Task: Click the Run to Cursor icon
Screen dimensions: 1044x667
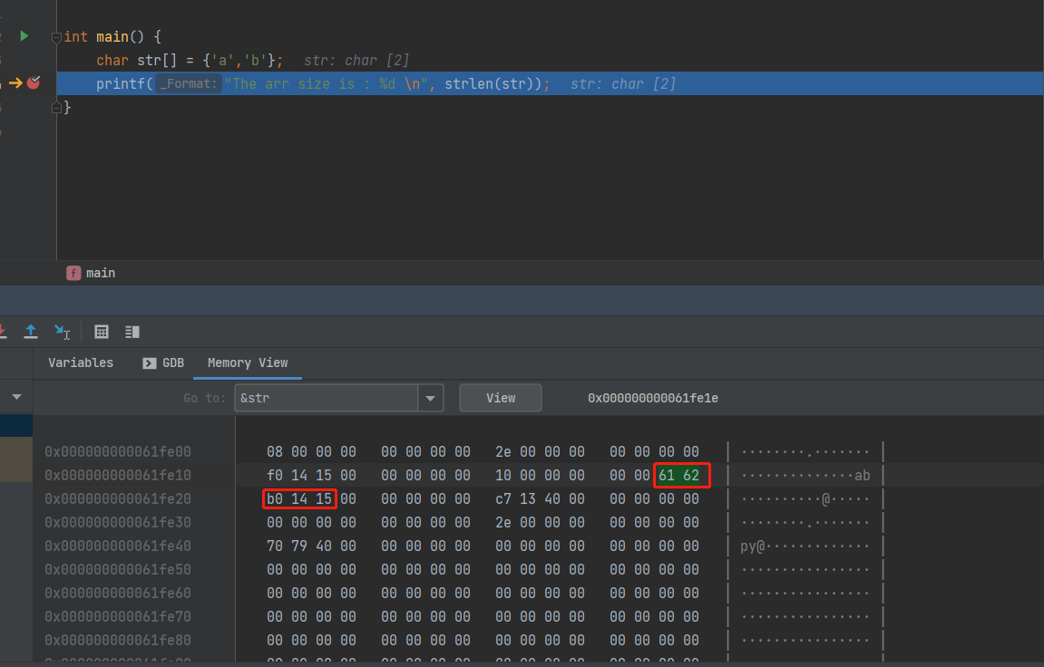Action: point(62,331)
